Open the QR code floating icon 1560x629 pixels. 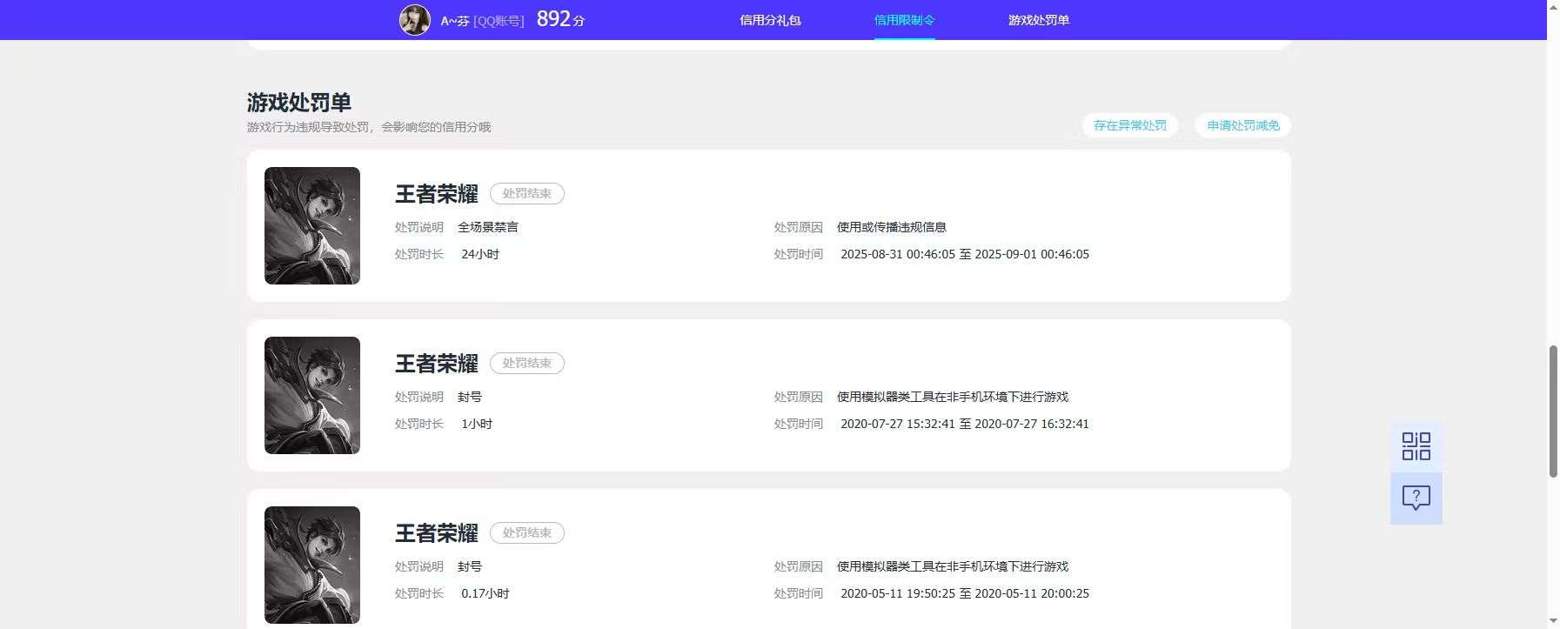(1416, 446)
